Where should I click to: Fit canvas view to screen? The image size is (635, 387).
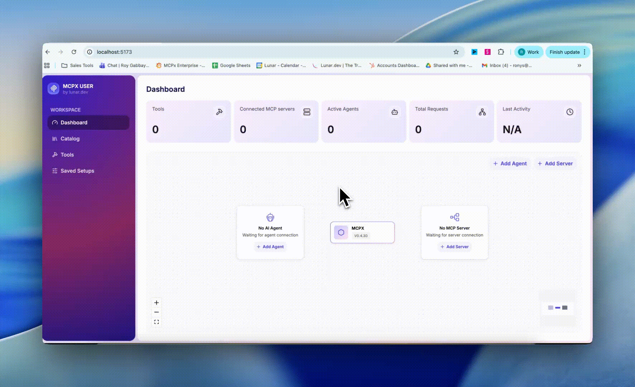[x=157, y=322]
